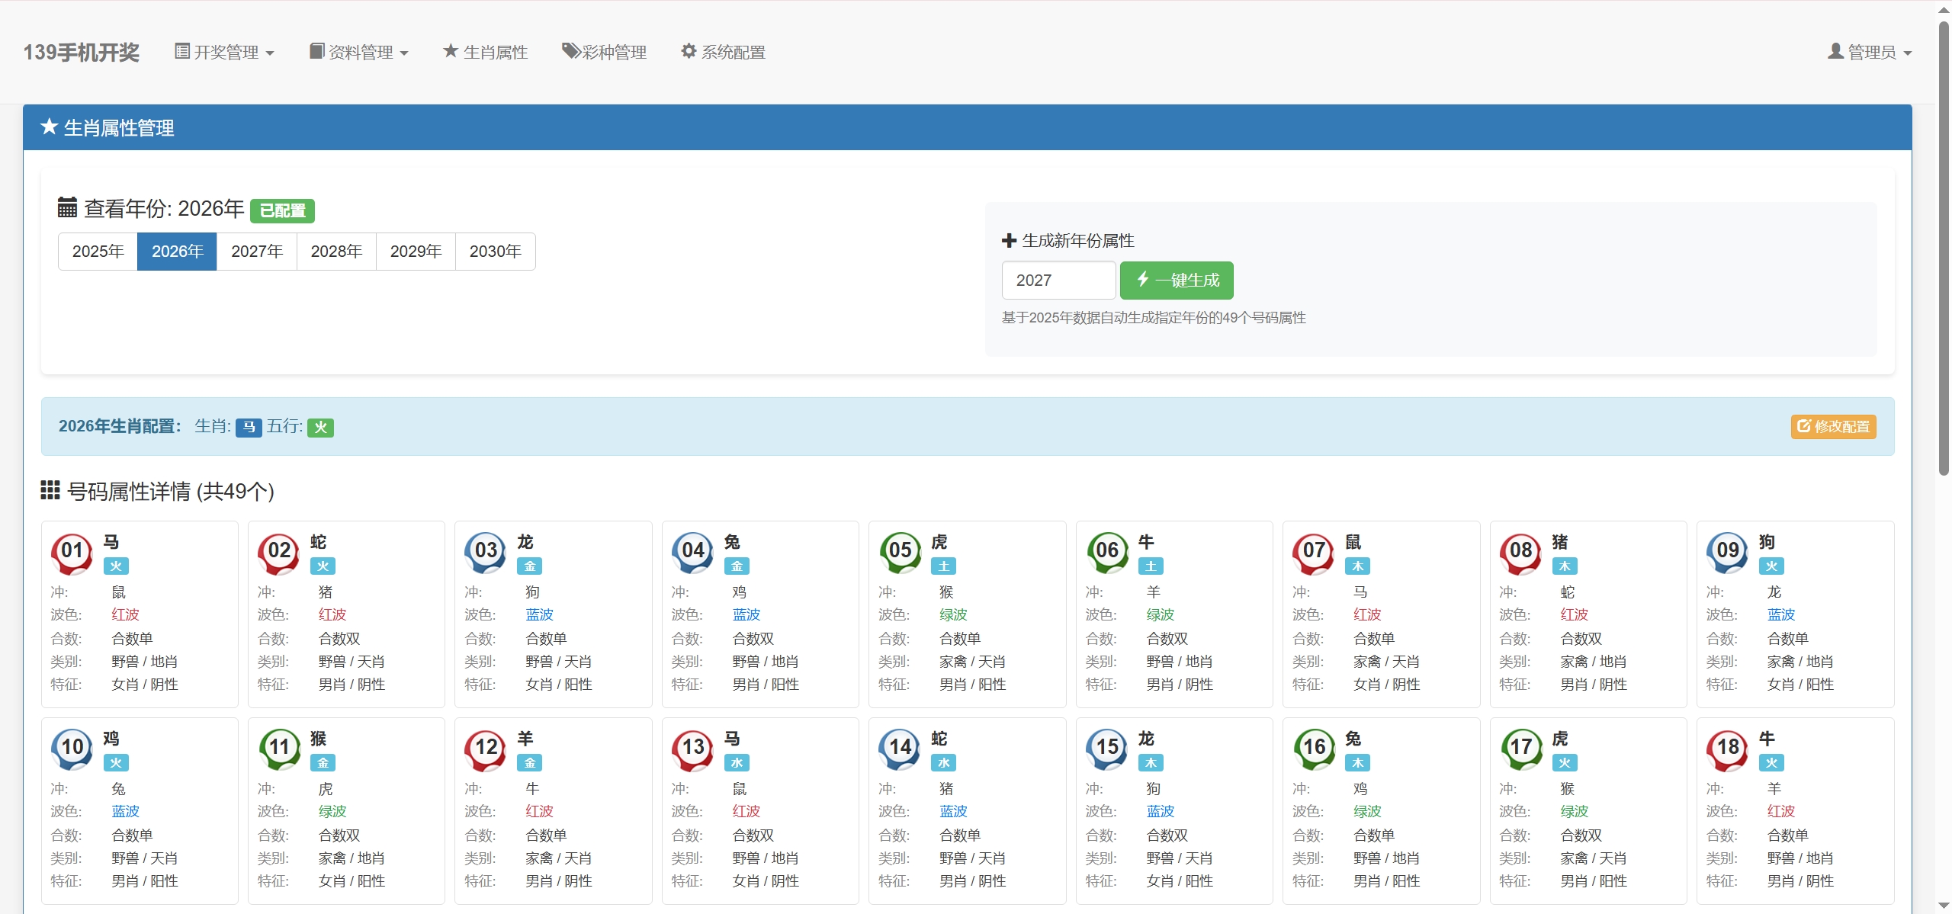This screenshot has width=1952, height=914.
Task: Click the green 火 five-element badge
Action: (320, 428)
